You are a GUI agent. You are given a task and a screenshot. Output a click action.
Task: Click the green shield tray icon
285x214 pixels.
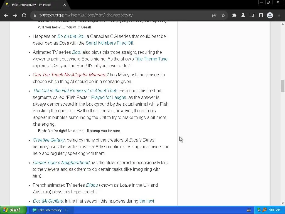pyautogui.click(x=259, y=210)
